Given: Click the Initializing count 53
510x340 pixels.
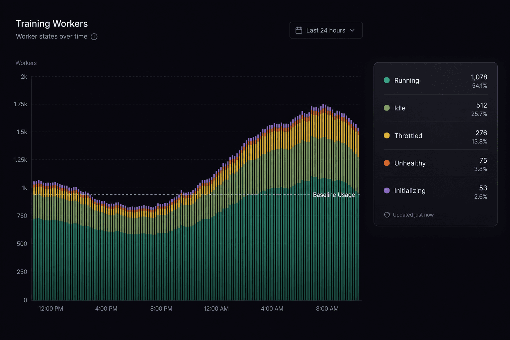Looking at the screenshot, I should 483,188.
